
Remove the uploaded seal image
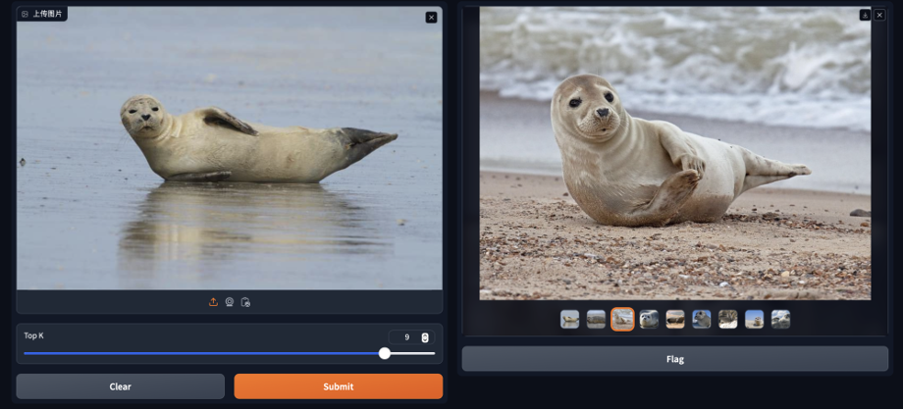point(431,18)
